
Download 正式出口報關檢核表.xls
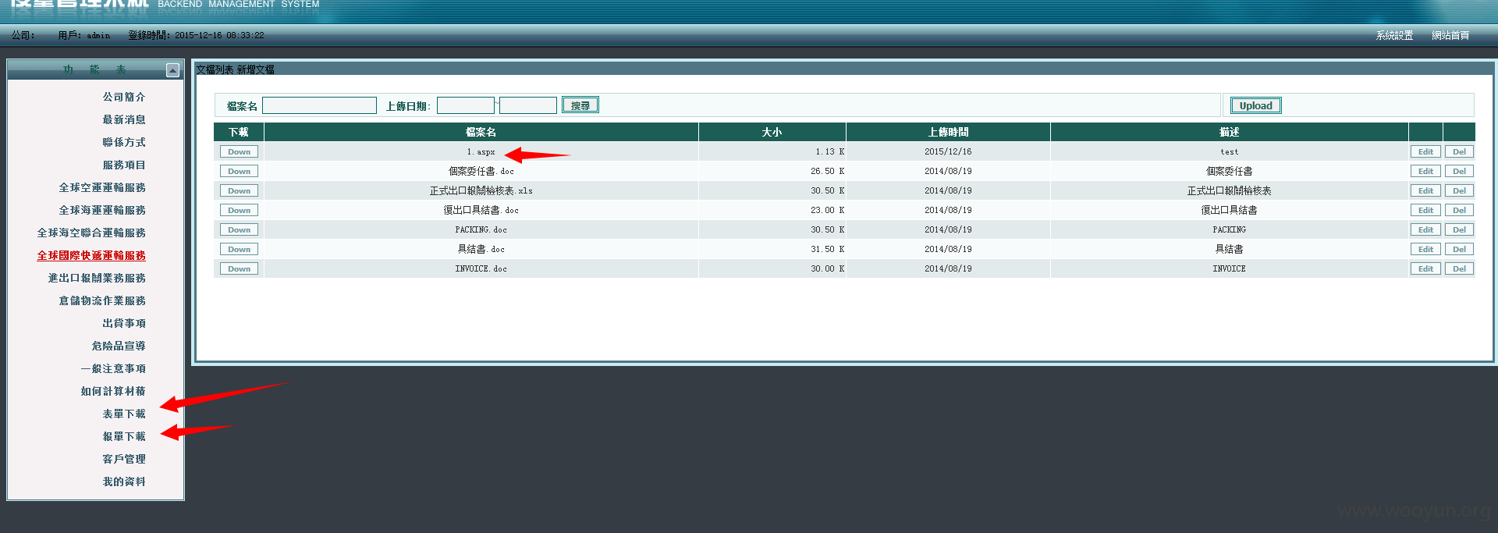click(240, 191)
